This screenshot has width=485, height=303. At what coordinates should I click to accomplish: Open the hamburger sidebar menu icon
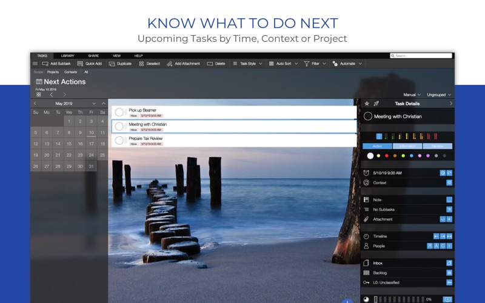[x=35, y=64]
